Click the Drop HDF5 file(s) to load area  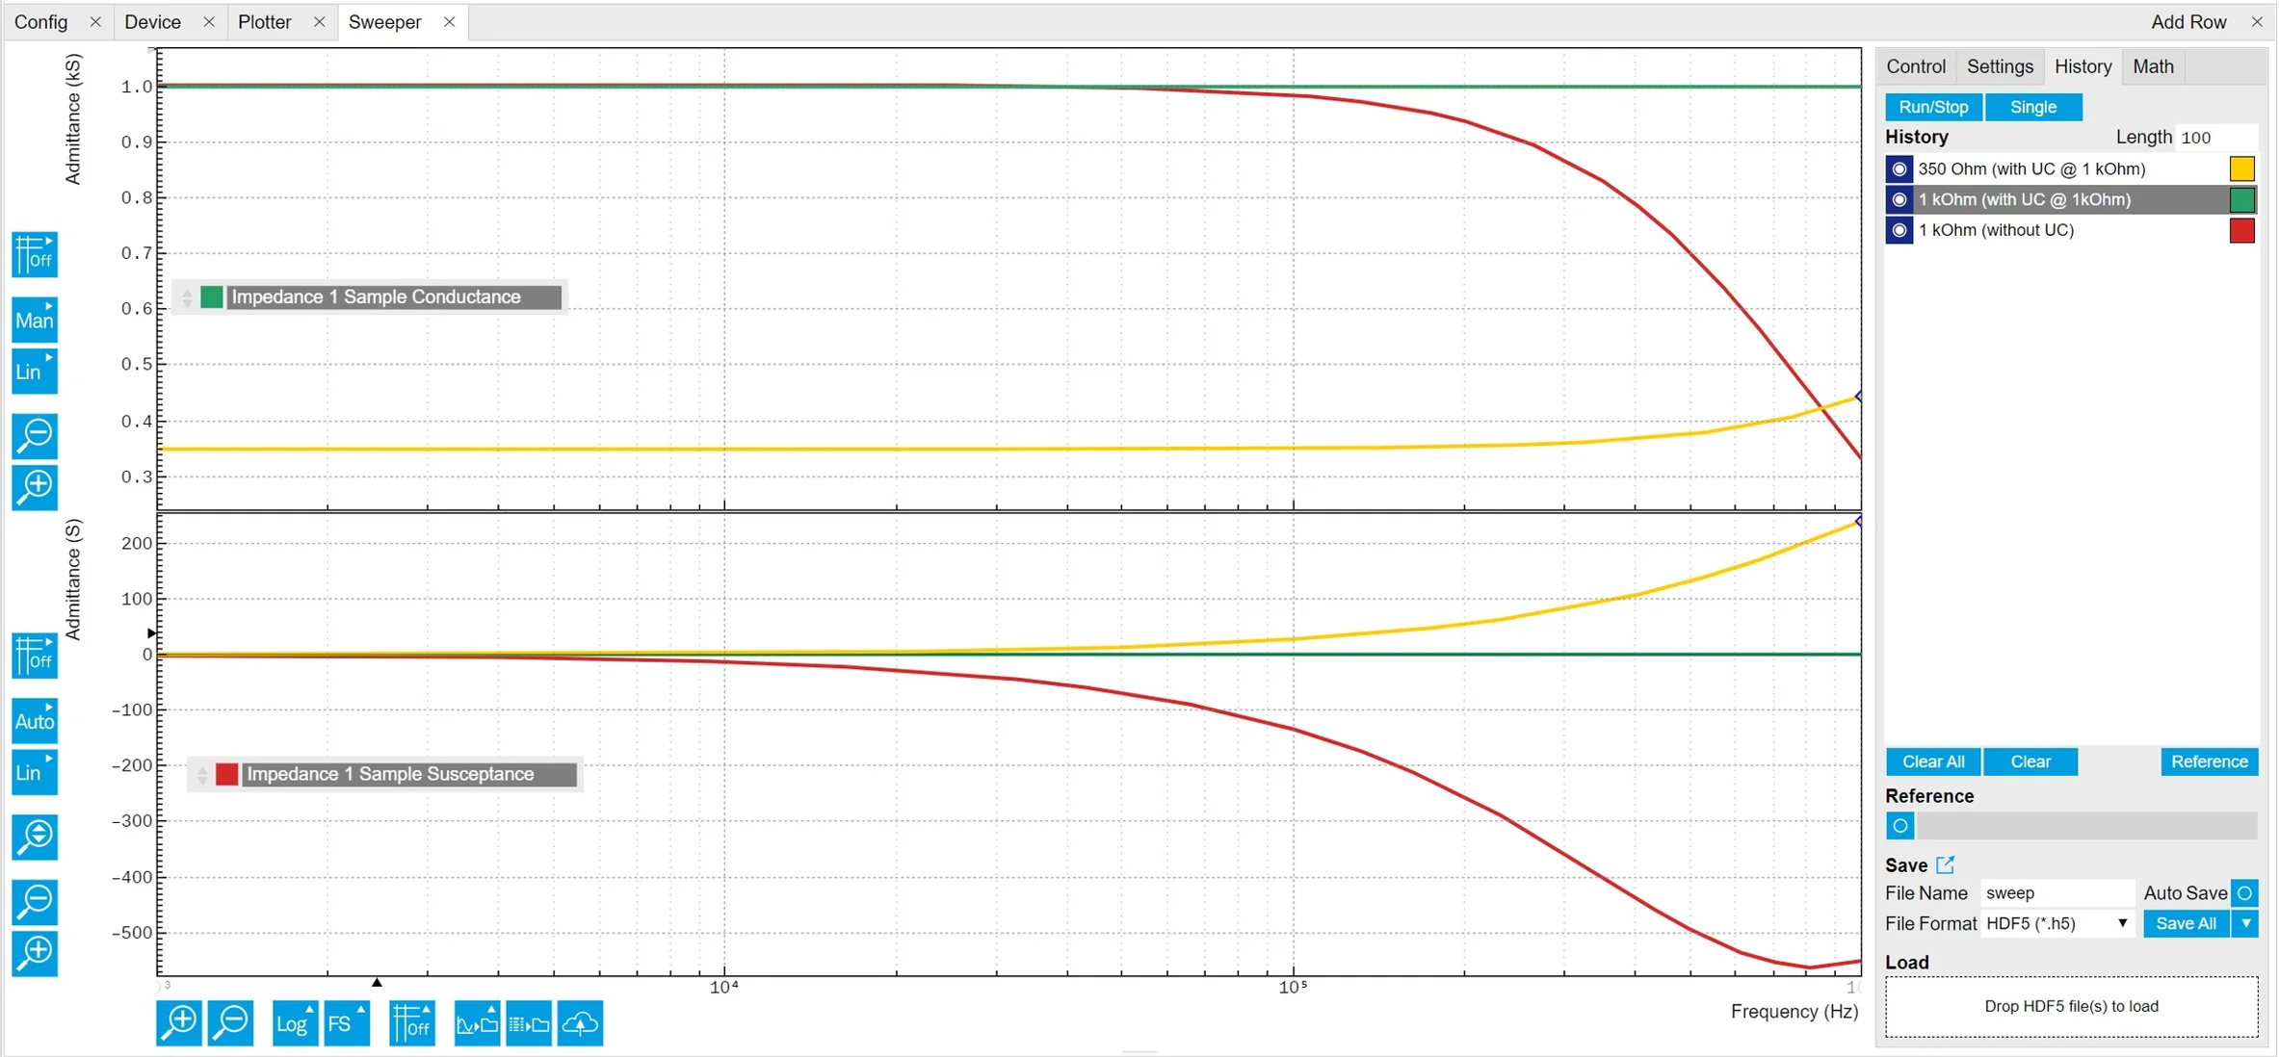click(2071, 1007)
